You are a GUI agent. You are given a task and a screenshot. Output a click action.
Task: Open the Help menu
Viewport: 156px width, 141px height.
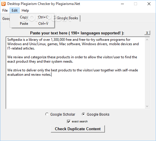25,10
